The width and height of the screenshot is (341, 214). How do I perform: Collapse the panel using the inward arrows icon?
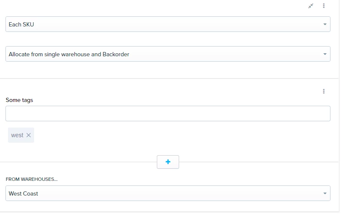point(311,6)
